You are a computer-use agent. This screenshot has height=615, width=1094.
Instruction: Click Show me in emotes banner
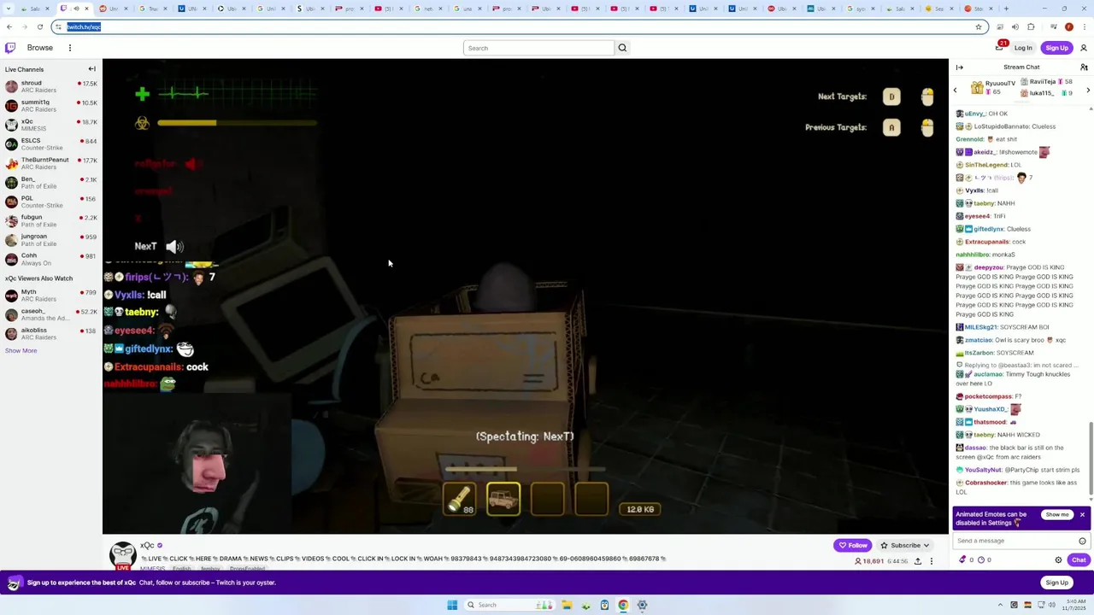[x=1057, y=514]
